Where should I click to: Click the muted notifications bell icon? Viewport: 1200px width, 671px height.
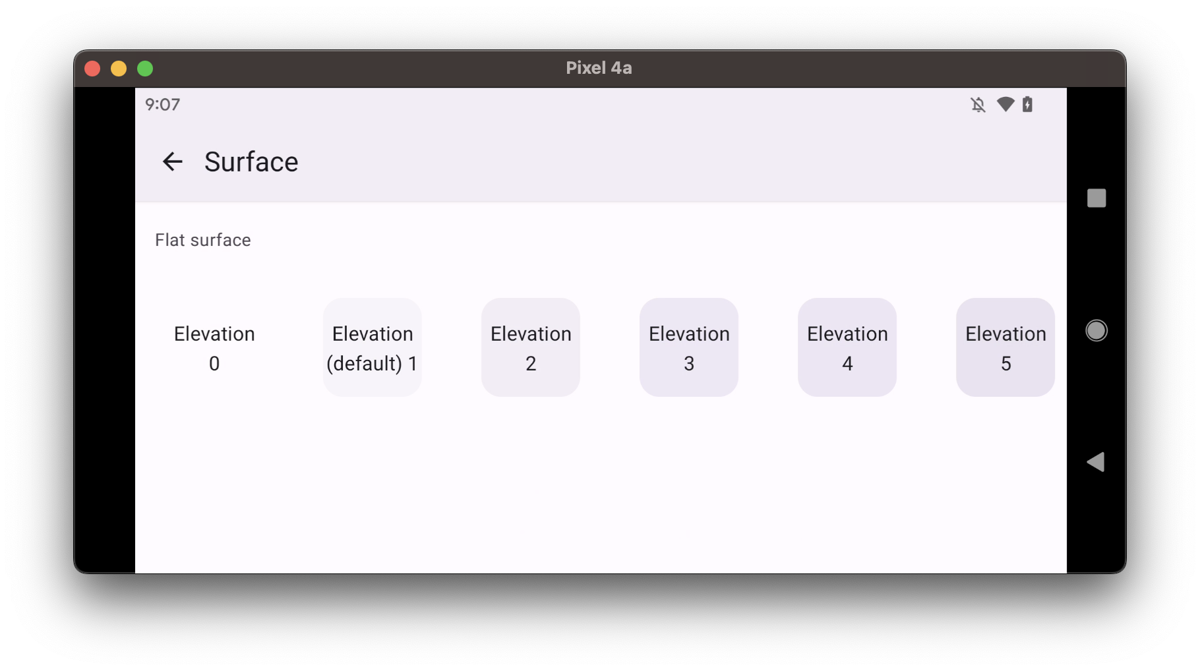coord(978,105)
